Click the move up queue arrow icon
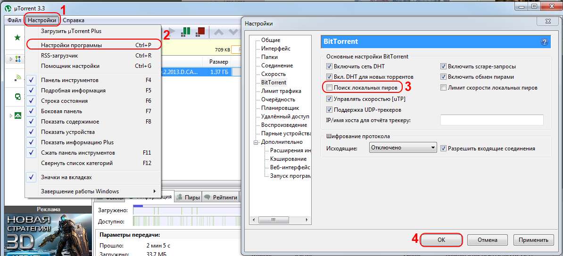The height and width of the screenshot is (256, 563). click(219, 32)
